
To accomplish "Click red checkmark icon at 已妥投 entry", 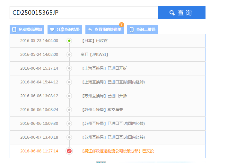I will [69, 151].
